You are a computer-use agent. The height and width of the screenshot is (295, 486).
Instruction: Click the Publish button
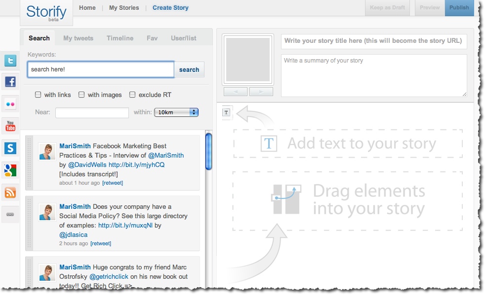pyautogui.click(x=459, y=8)
